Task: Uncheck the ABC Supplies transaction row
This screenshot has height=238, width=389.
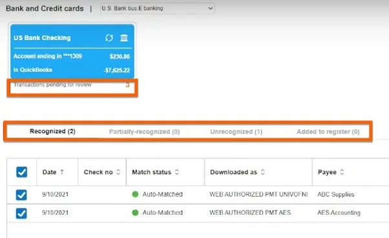Action: (x=21, y=195)
